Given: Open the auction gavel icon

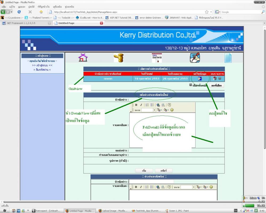Looking at the screenshot, I should click(x=119, y=58).
